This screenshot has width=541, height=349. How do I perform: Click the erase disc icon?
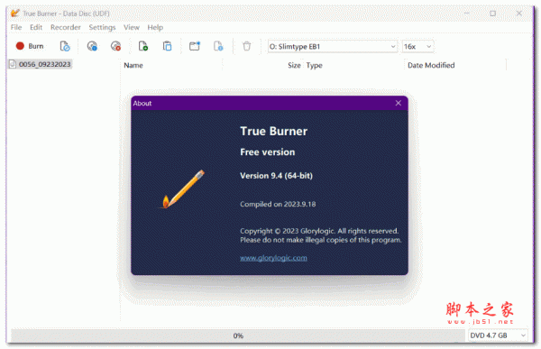click(x=115, y=46)
